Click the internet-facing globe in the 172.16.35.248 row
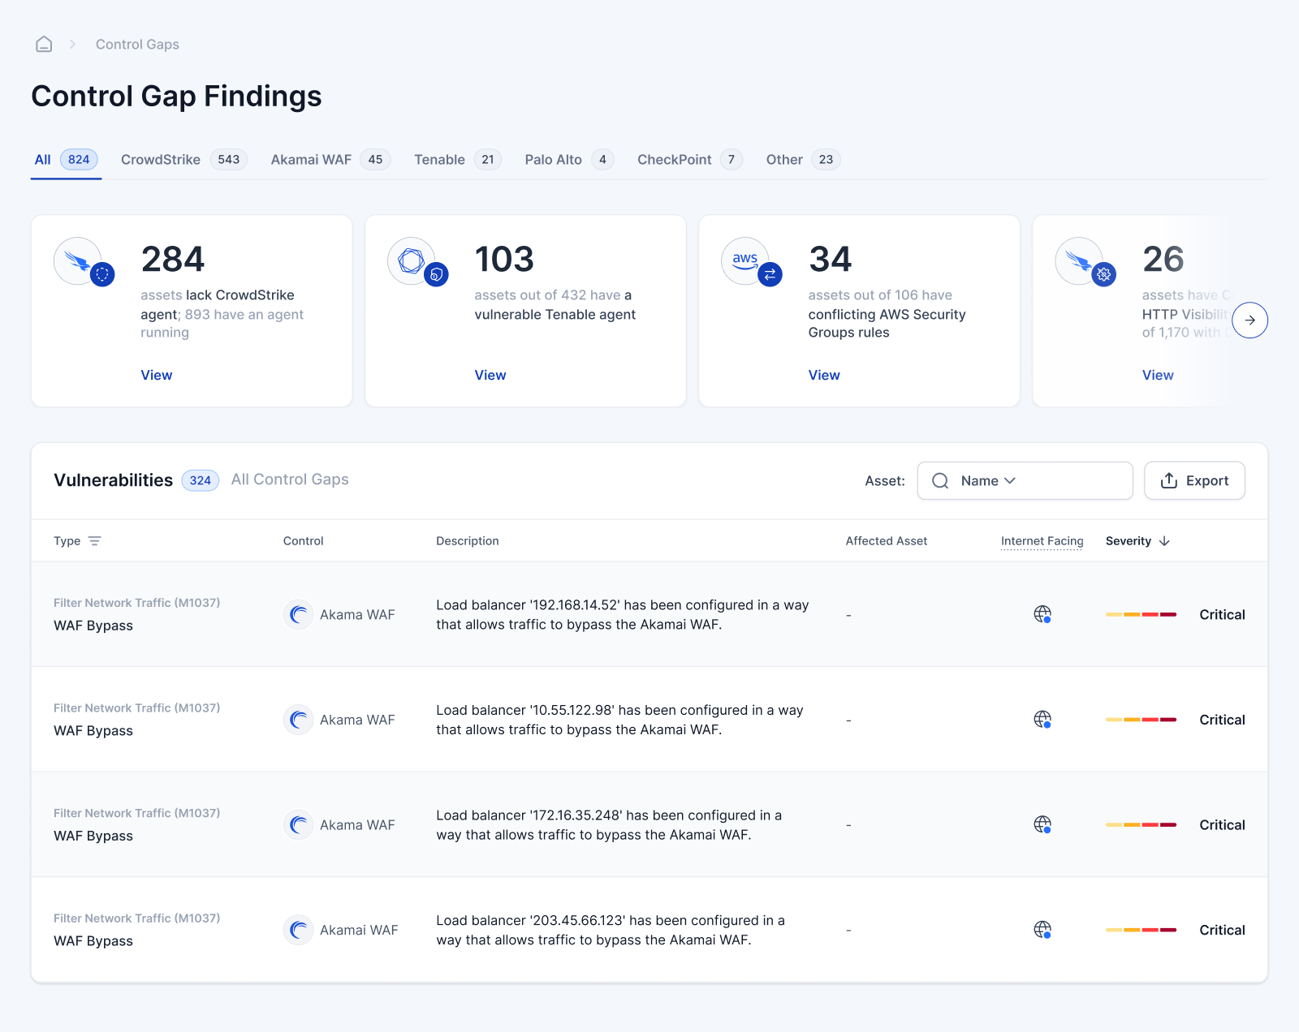This screenshot has height=1032, width=1299. tap(1042, 824)
